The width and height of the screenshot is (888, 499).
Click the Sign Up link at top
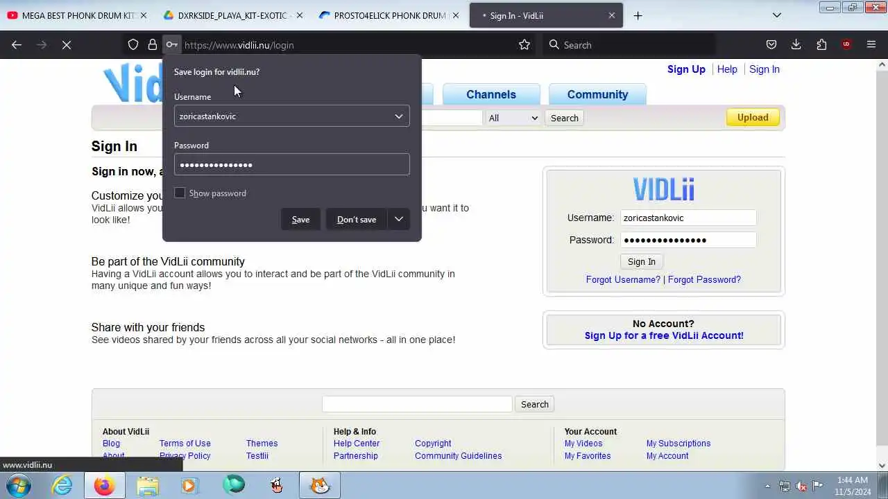686,69
